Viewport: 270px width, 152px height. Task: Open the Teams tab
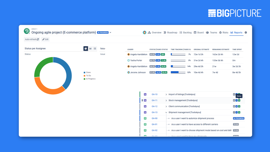coord(211,32)
